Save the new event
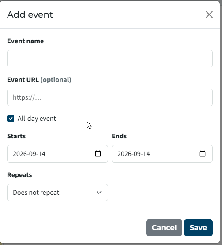 click(x=198, y=228)
